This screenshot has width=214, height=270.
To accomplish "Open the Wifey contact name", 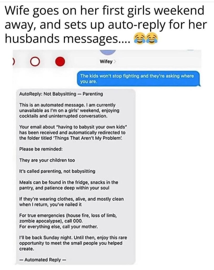I will (x=106, y=62).
